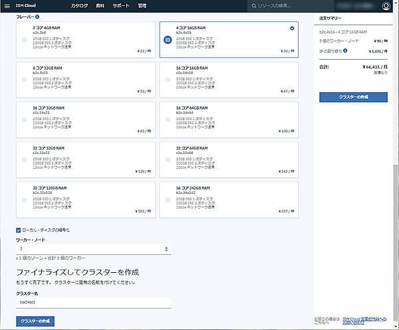The height and width of the screenshot is (330, 399).
Task: Click the IBM Cloud logo
Action: click(25, 5)
